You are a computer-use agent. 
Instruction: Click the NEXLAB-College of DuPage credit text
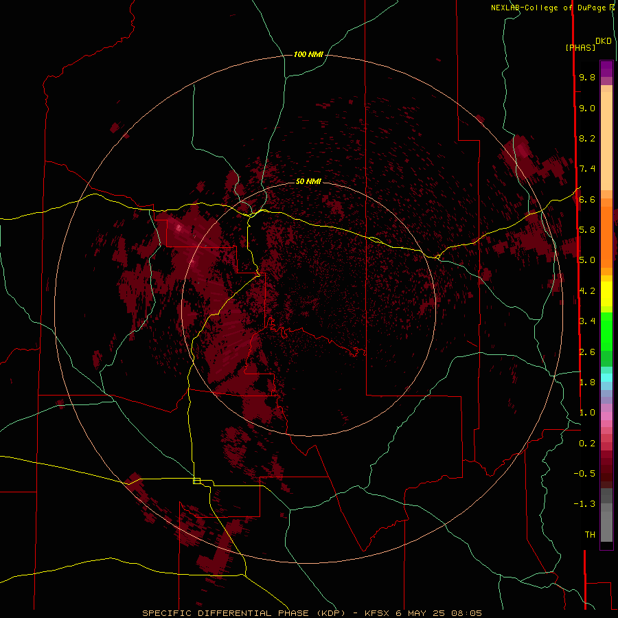click(552, 8)
